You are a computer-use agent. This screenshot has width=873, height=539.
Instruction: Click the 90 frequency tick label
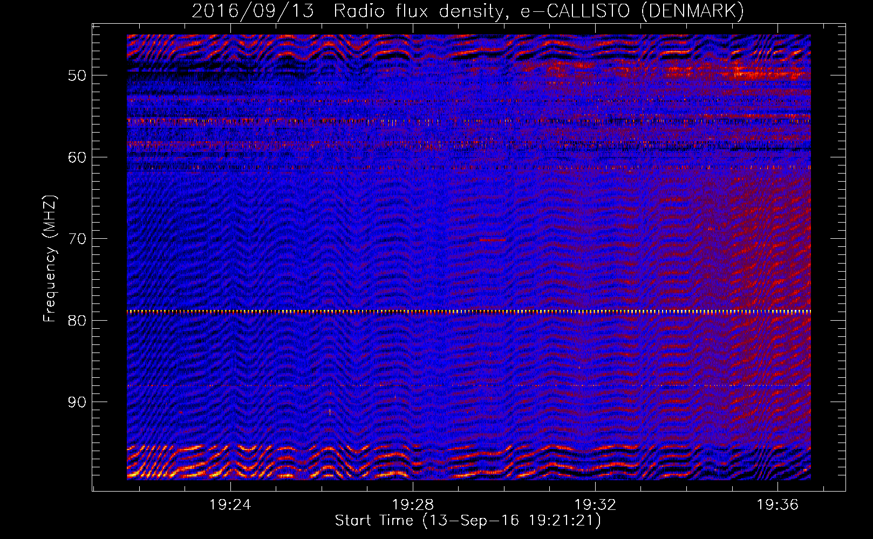[77, 402]
